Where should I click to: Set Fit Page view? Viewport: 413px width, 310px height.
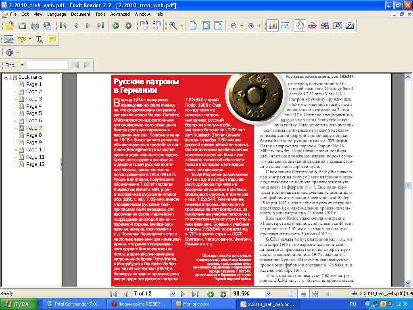[x=206, y=25]
